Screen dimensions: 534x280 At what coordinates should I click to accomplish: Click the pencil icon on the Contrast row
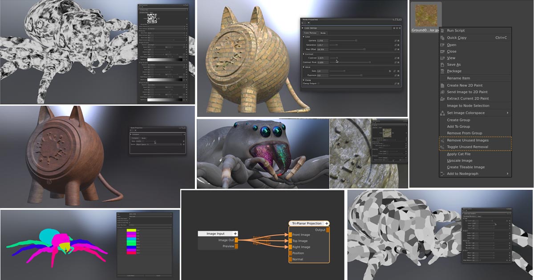[x=396, y=58]
